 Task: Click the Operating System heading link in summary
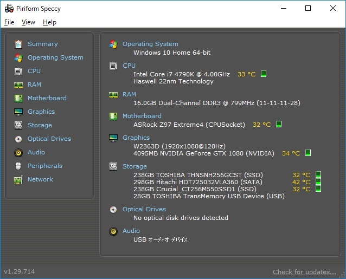pyautogui.click(x=150, y=44)
